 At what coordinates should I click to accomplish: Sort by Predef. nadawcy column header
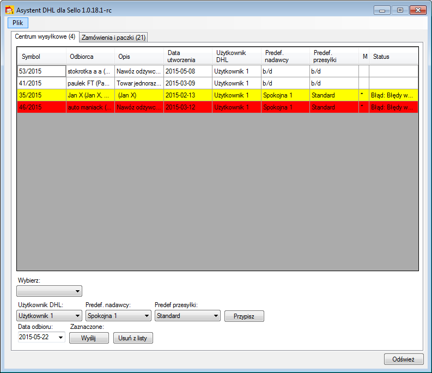pyautogui.click(x=285, y=57)
